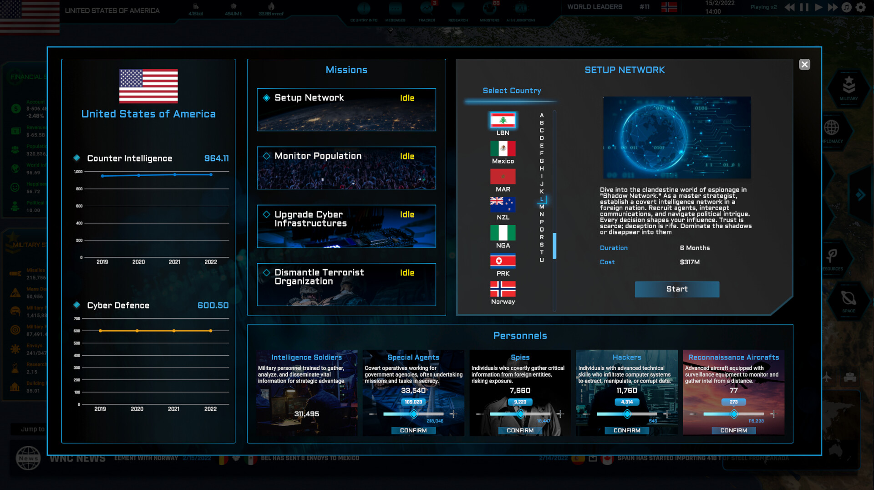This screenshot has height=490, width=874.
Task: Open the game settings gear icon
Action: coord(860,7)
